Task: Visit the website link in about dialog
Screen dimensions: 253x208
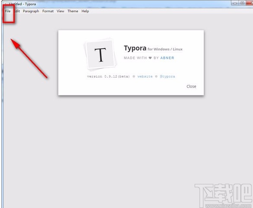Action: pos(145,76)
